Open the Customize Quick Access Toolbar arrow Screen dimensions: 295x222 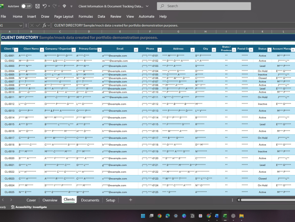click(71, 6)
